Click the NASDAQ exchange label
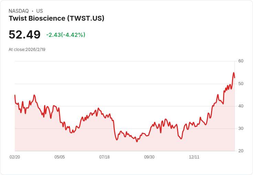Screen dimensions: 253x175 [19, 11]
